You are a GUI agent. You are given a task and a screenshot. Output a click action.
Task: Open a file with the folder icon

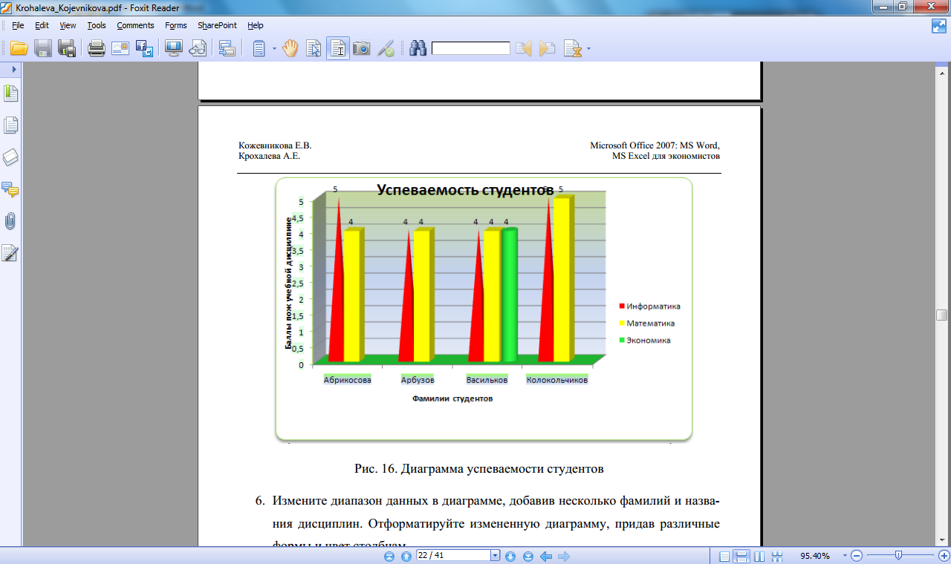click(x=19, y=49)
